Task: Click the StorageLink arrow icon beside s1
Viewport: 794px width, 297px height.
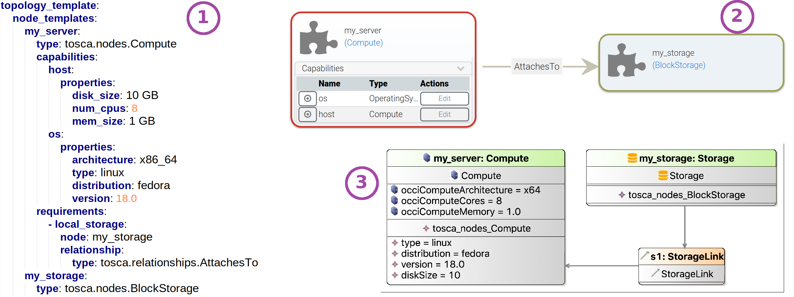Action: click(644, 256)
